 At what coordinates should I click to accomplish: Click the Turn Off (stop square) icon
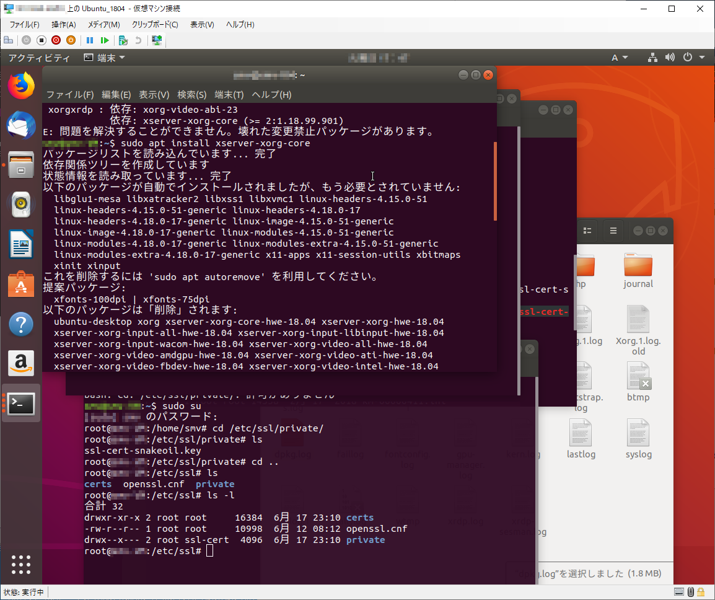pyautogui.click(x=42, y=40)
